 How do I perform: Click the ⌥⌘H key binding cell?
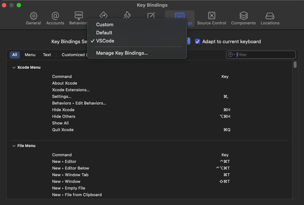click(225, 116)
